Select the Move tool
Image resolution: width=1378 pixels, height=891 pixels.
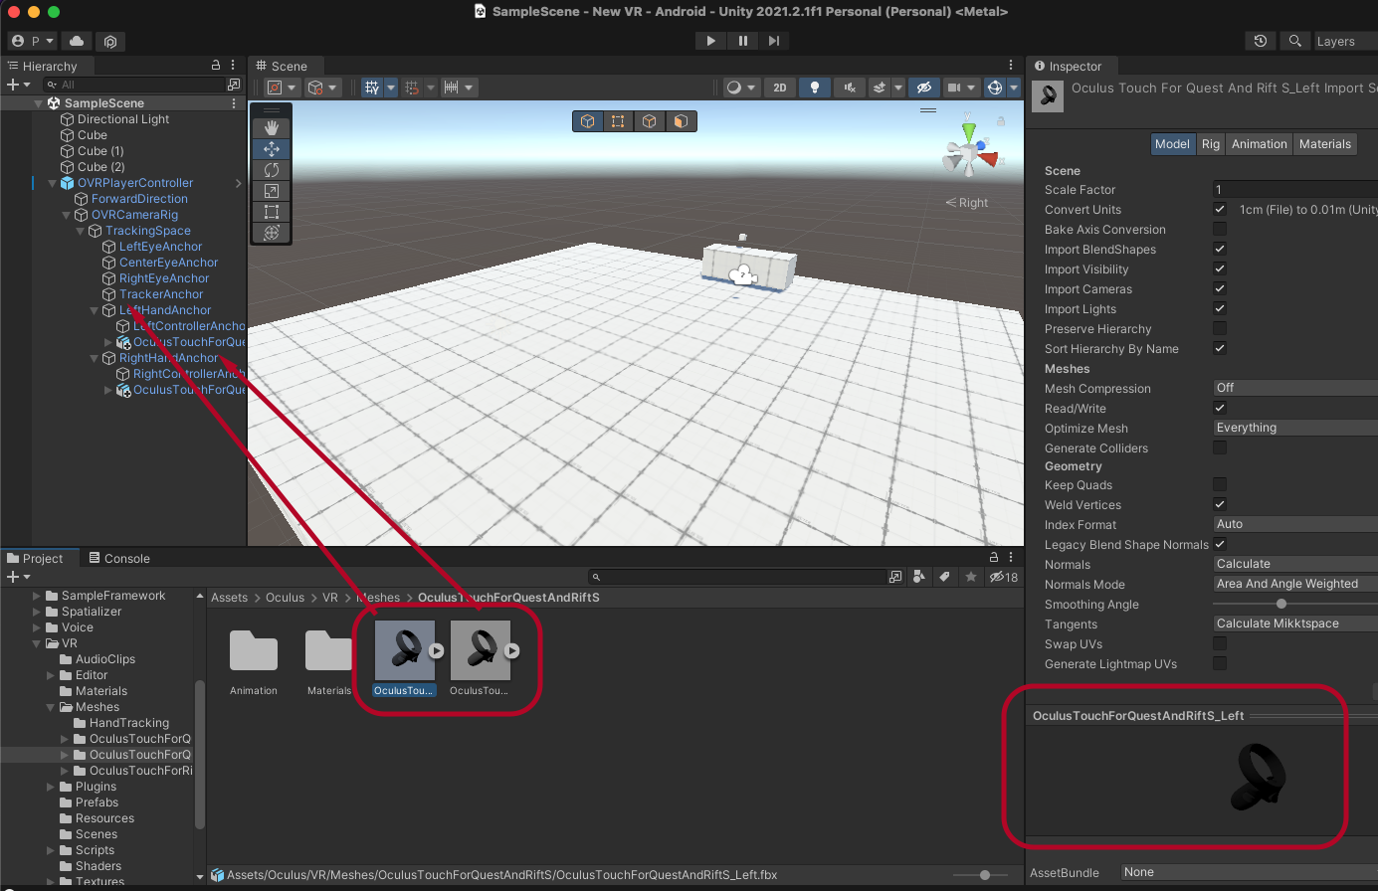[x=271, y=149]
